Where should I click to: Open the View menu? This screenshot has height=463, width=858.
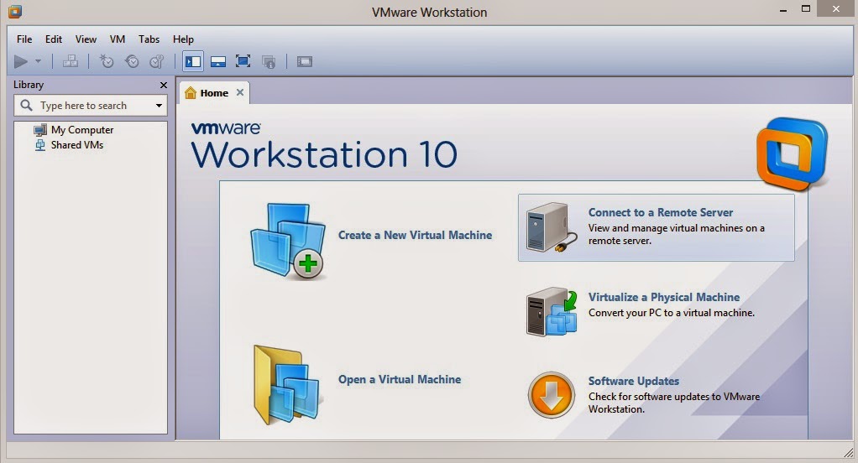(x=86, y=39)
